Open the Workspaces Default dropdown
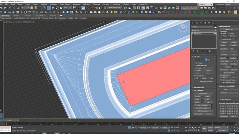 tap(232, 4)
